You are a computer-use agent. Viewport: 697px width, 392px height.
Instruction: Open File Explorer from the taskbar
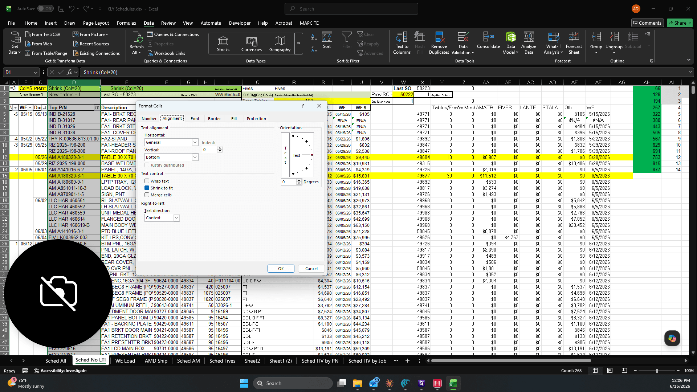(358, 383)
